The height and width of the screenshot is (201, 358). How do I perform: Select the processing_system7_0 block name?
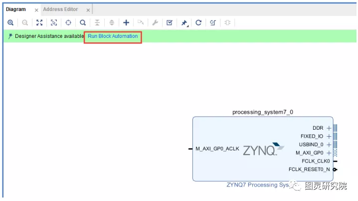coord(263,112)
